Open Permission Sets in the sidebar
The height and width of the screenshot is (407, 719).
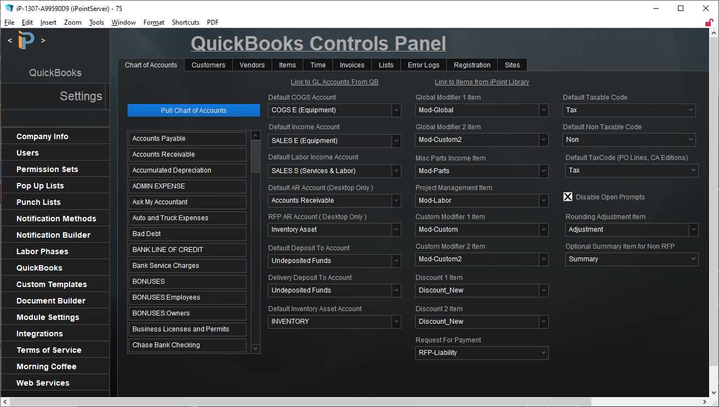click(55, 169)
